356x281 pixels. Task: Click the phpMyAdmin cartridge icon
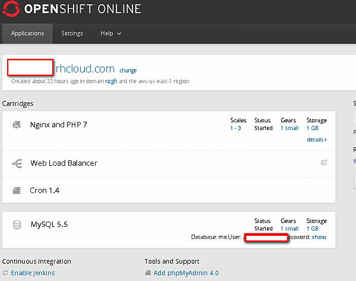click(x=148, y=273)
